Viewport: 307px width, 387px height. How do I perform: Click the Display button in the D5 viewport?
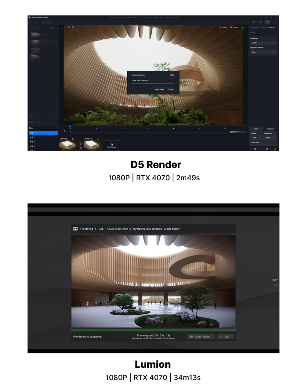point(234,27)
